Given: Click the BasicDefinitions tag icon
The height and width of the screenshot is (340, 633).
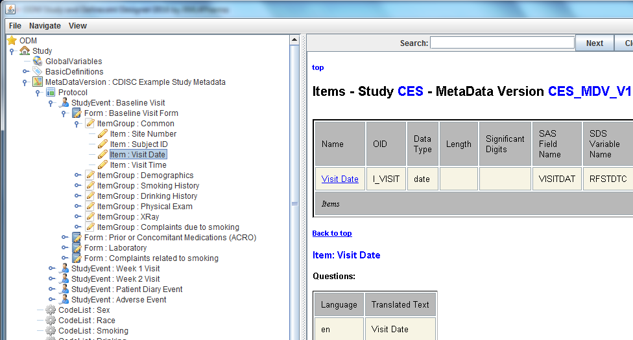Looking at the screenshot, I should click(38, 71).
